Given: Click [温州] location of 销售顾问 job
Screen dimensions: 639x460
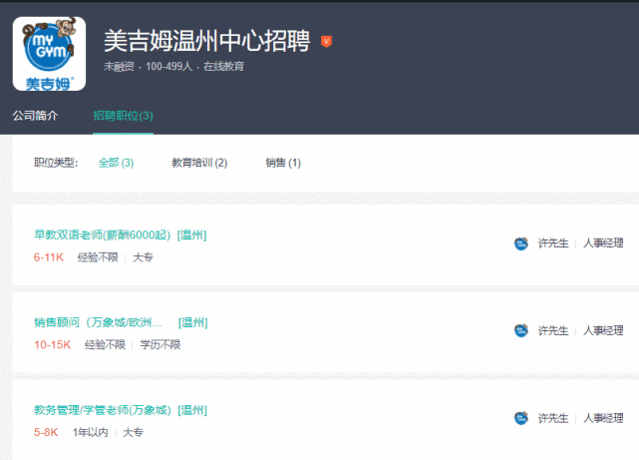Looking at the screenshot, I should pyautogui.click(x=193, y=322).
